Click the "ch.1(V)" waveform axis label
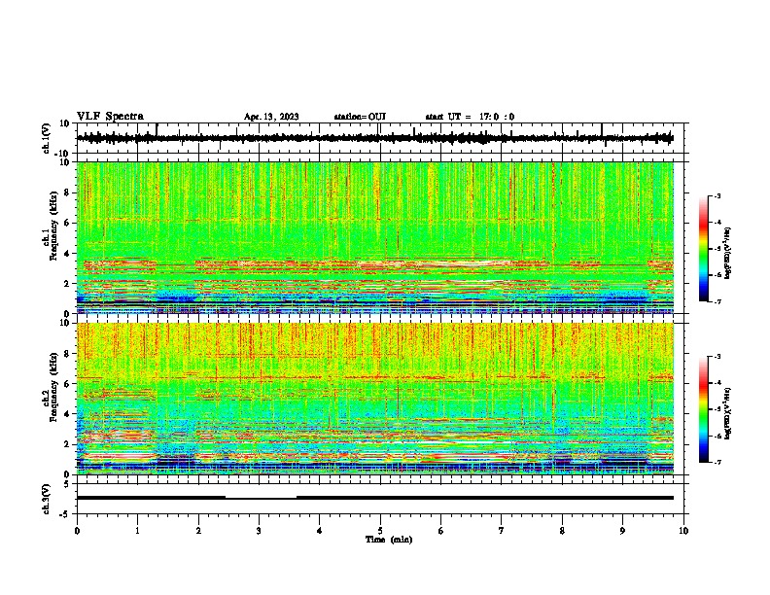The width and height of the screenshot is (770, 595). click(x=47, y=138)
